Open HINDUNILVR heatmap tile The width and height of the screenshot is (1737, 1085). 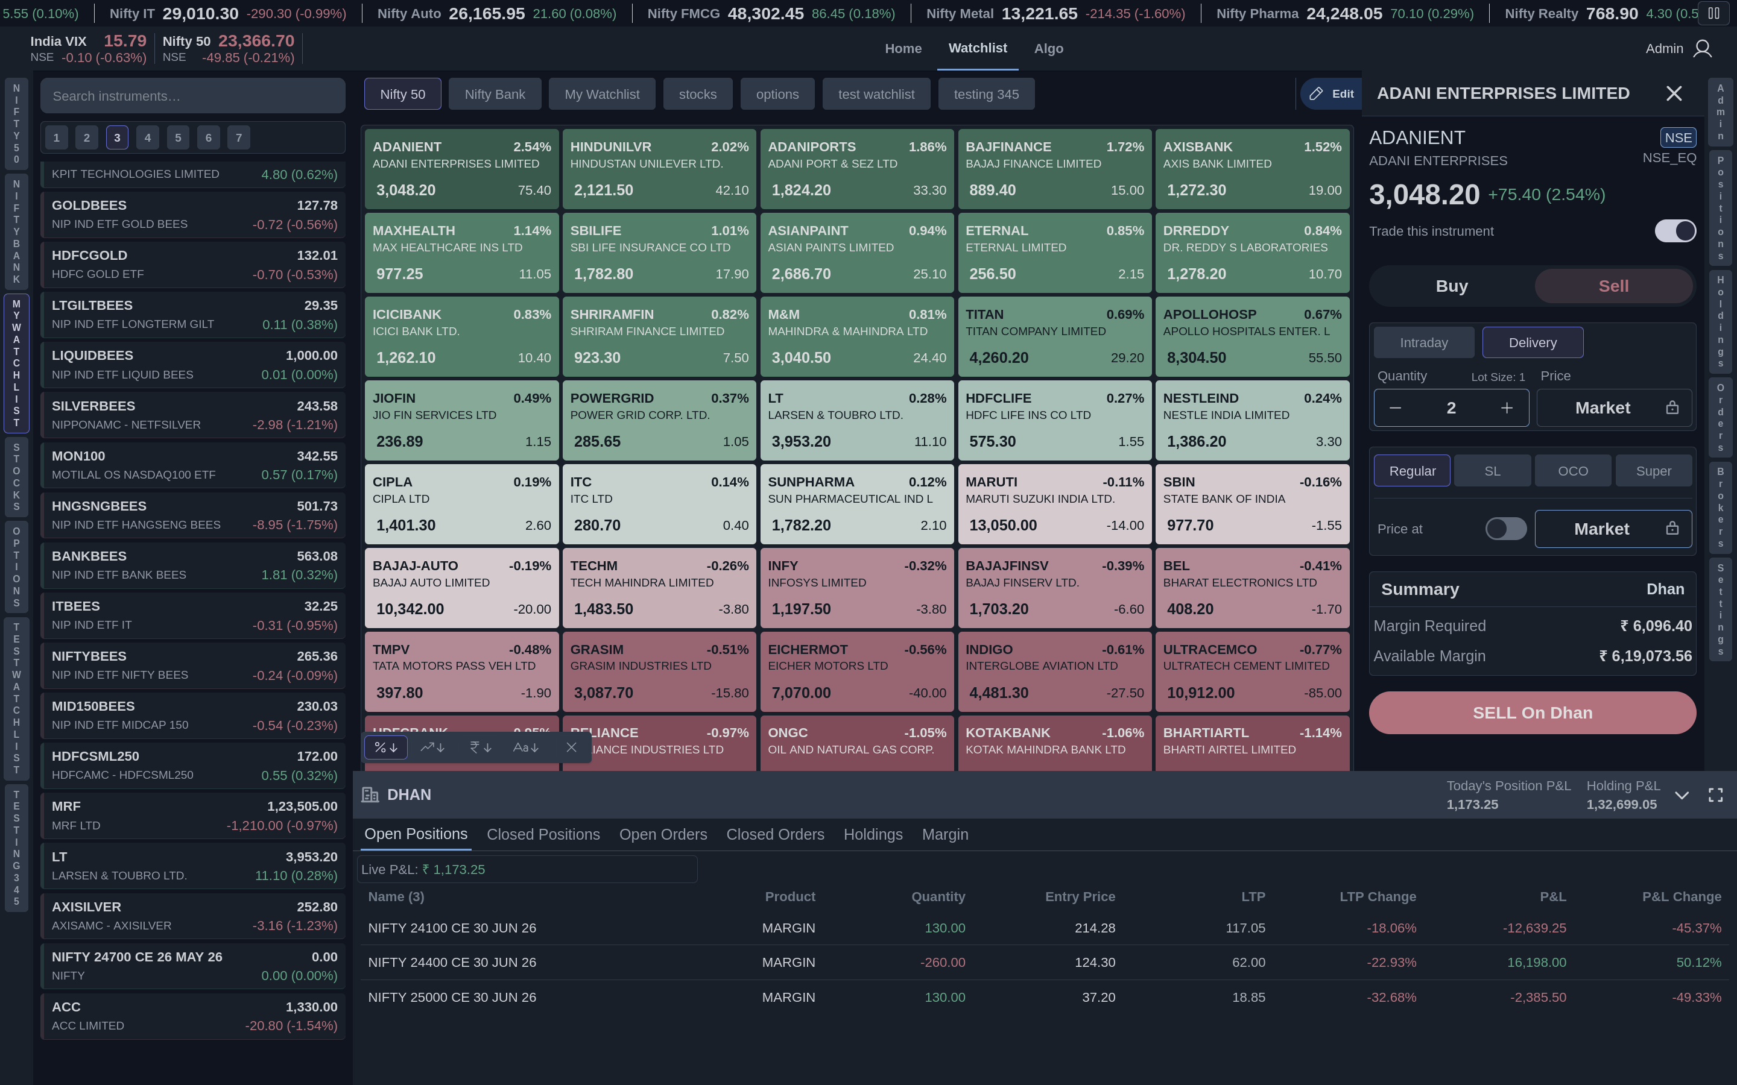tap(659, 169)
